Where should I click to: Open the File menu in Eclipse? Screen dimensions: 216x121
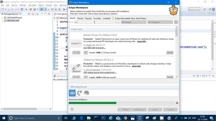(x=2, y=5)
